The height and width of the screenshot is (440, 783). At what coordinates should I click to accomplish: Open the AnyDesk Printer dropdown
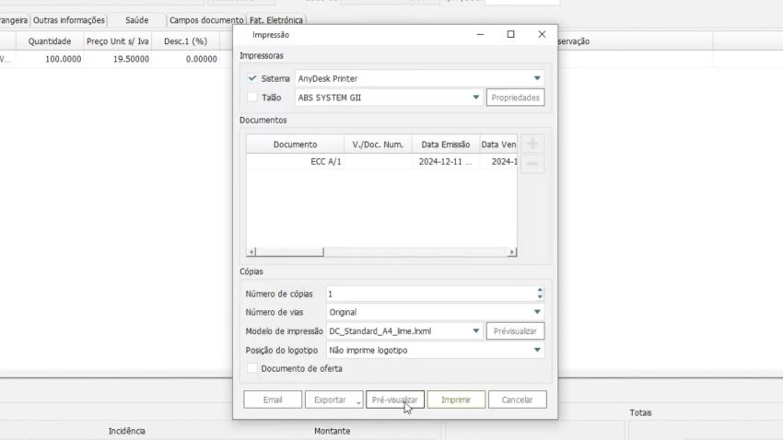[x=536, y=78]
